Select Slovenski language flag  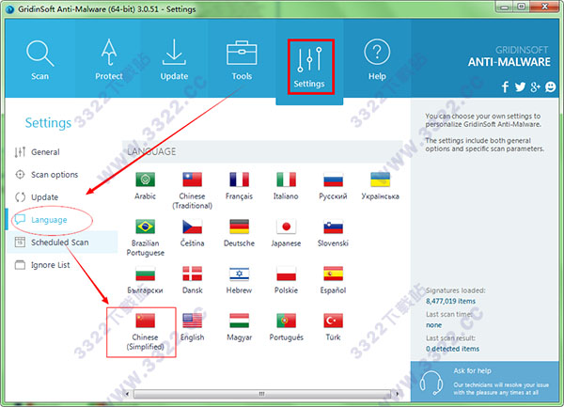333,227
